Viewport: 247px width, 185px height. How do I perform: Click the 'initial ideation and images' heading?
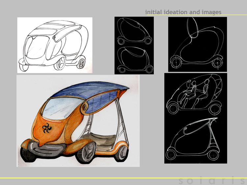tap(183, 12)
